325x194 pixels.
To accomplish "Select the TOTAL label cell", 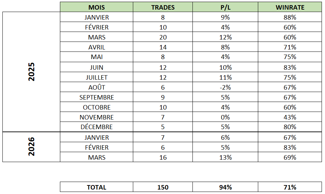I will click(97, 187).
